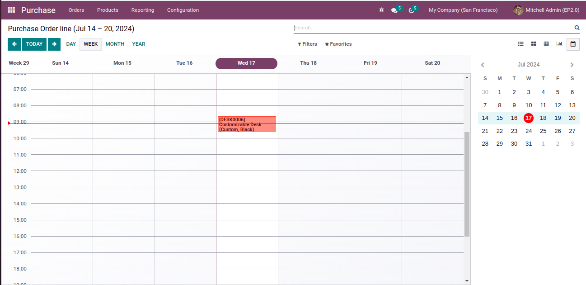The image size is (586, 285).
Task: Select July 5 in mini calendar
Action: tap(558, 92)
